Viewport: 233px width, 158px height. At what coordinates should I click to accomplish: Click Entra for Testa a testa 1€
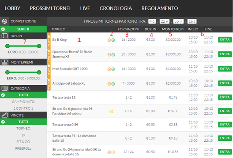(225, 97)
